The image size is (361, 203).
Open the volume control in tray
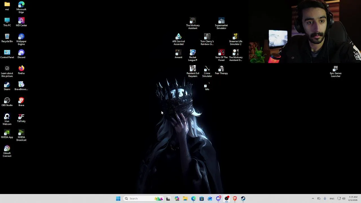[x=344, y=198]
